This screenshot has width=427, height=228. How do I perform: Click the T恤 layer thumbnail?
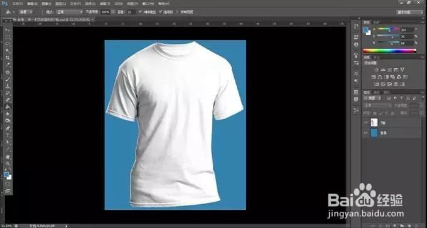374,123
